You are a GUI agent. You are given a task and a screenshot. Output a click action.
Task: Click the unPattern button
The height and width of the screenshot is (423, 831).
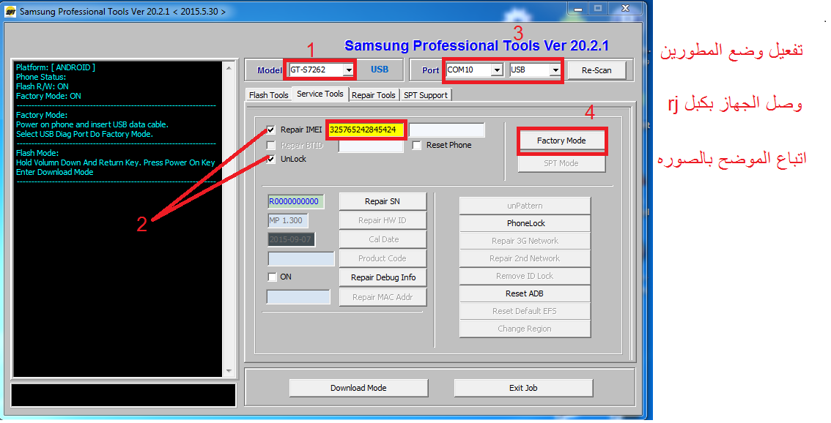[x=525, y=206]
